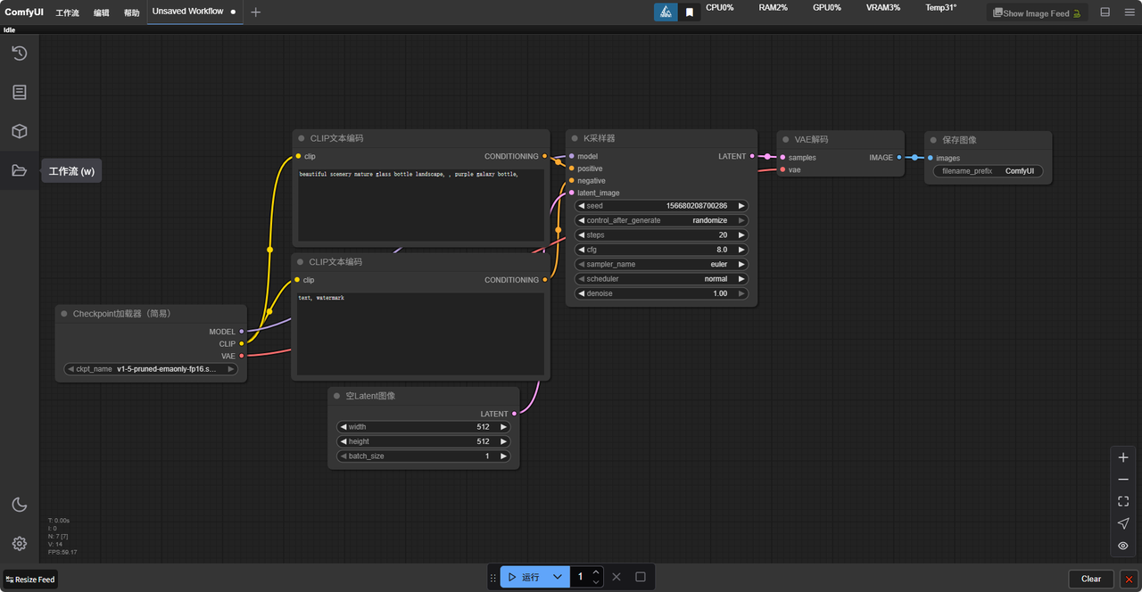Image resolution: width=1142 pixels, height=592 pixels.
Task: Open the run button dropdown chevron
Action: point(558,577)
